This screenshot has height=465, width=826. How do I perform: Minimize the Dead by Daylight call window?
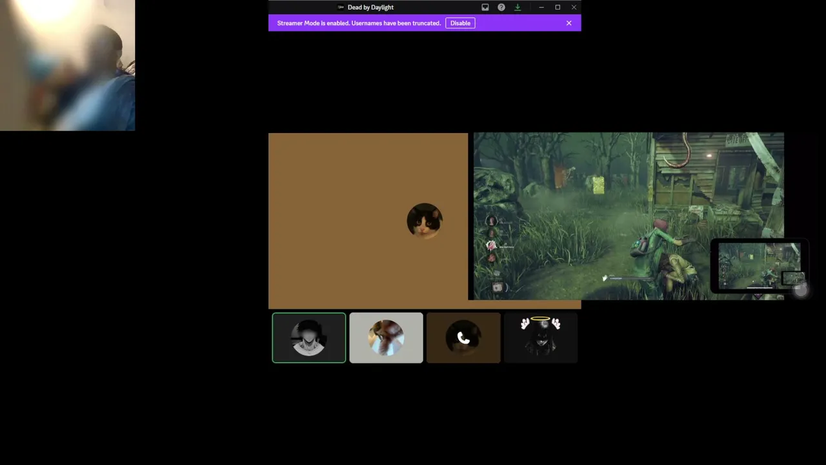click(541, 7)
